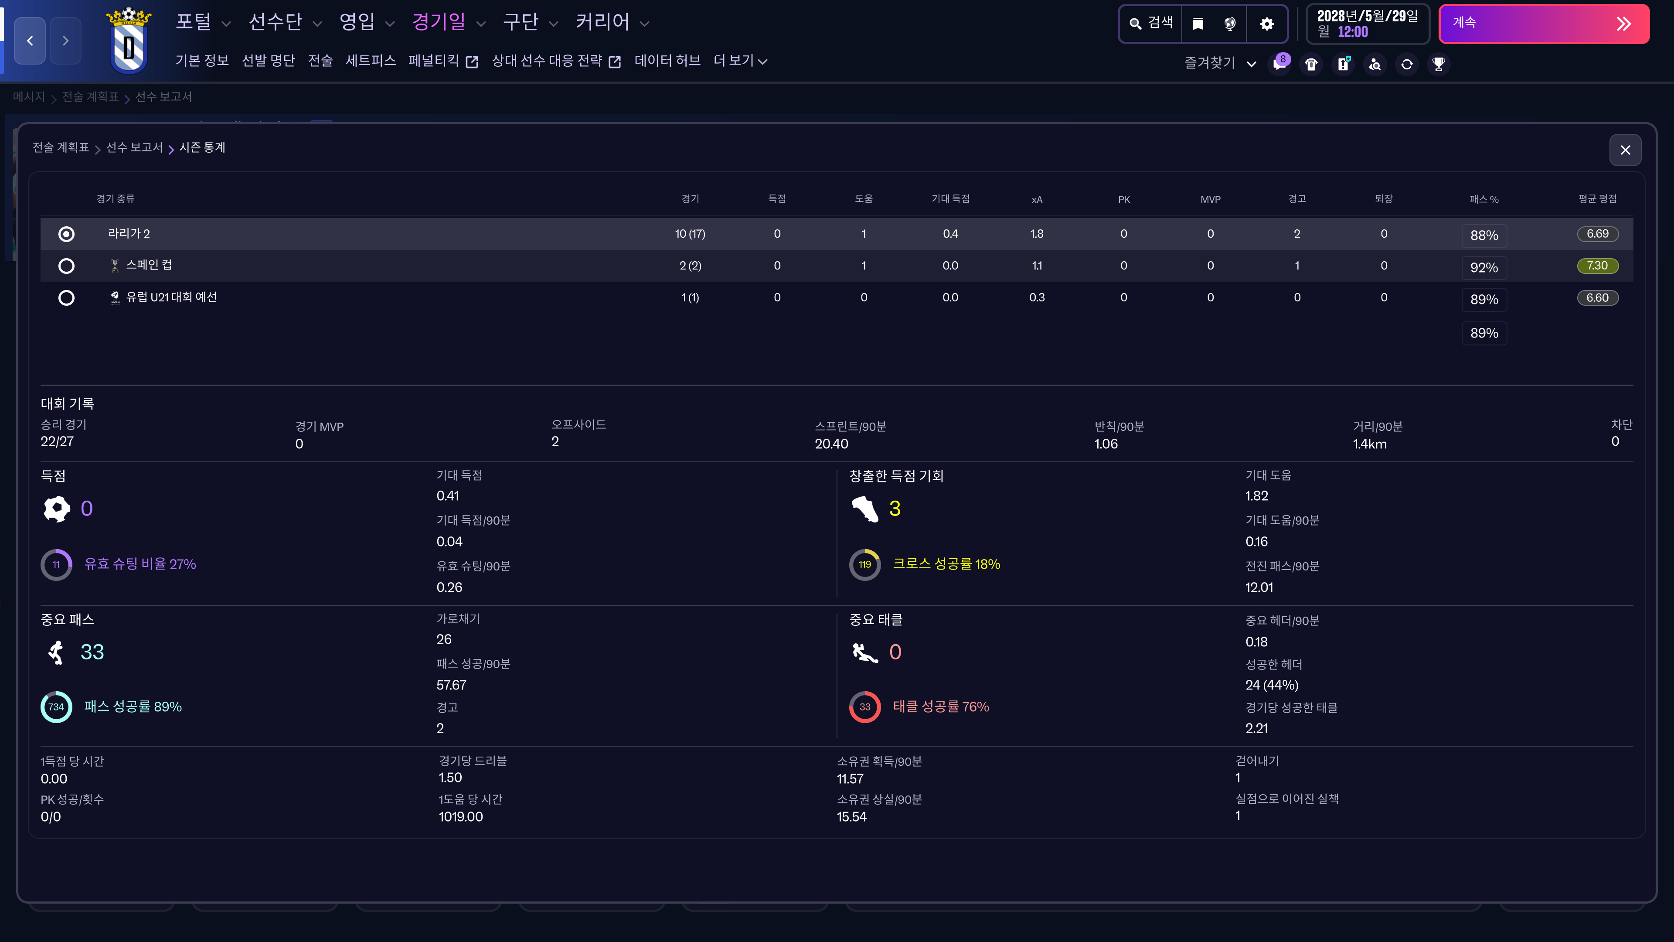Click the shirt squad shortcut icon
Image resolution: width=1674 pixels, height=942 pixels.
pos(1311,64)
